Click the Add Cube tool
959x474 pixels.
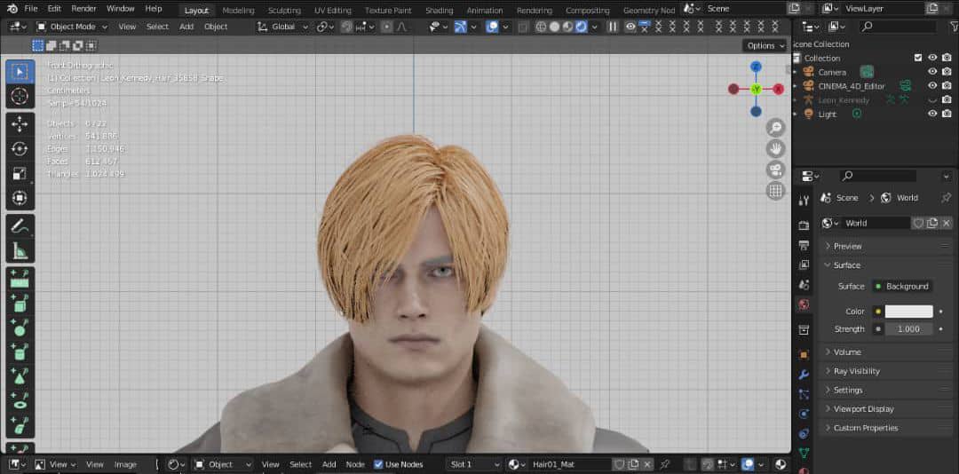[x=20, y=304]
